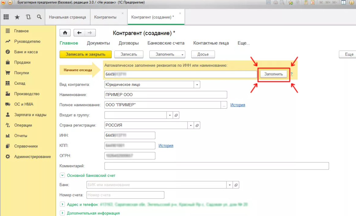Open selected group via open icon

click(176, 115)
